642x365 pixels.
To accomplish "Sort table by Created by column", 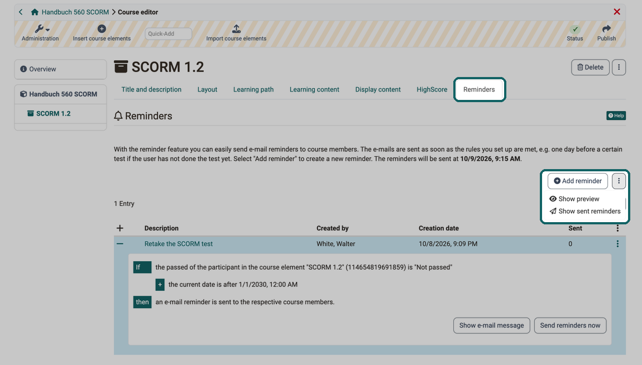I will pyautogui.click(x=333, y=228).
